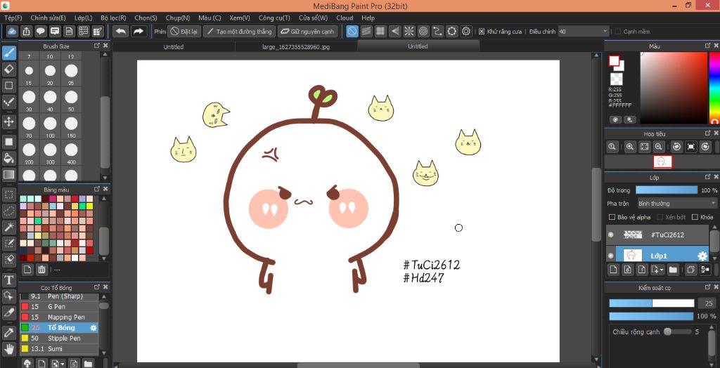
Task: Select Stipple Pen brush
Action: [x=59, y=339]
